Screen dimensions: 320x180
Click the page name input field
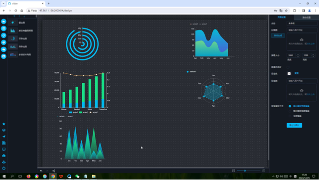tap(302, 23)
